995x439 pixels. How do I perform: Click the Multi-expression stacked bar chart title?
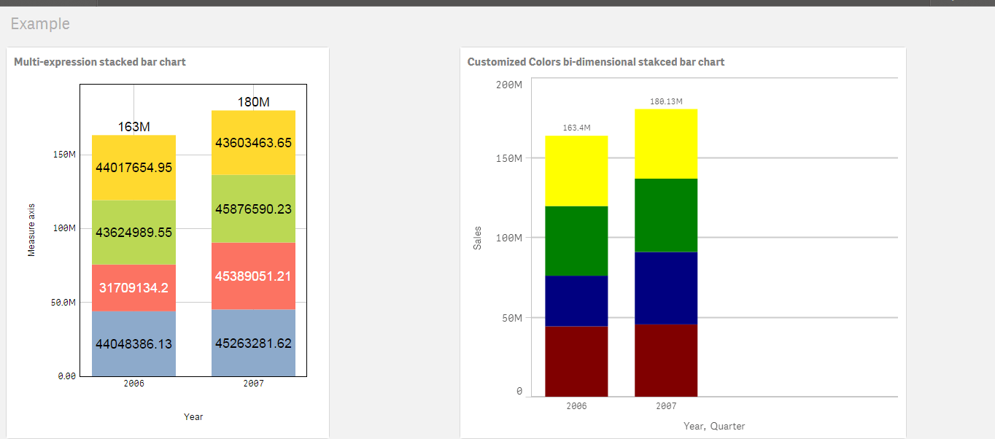[x=100, y=62]
